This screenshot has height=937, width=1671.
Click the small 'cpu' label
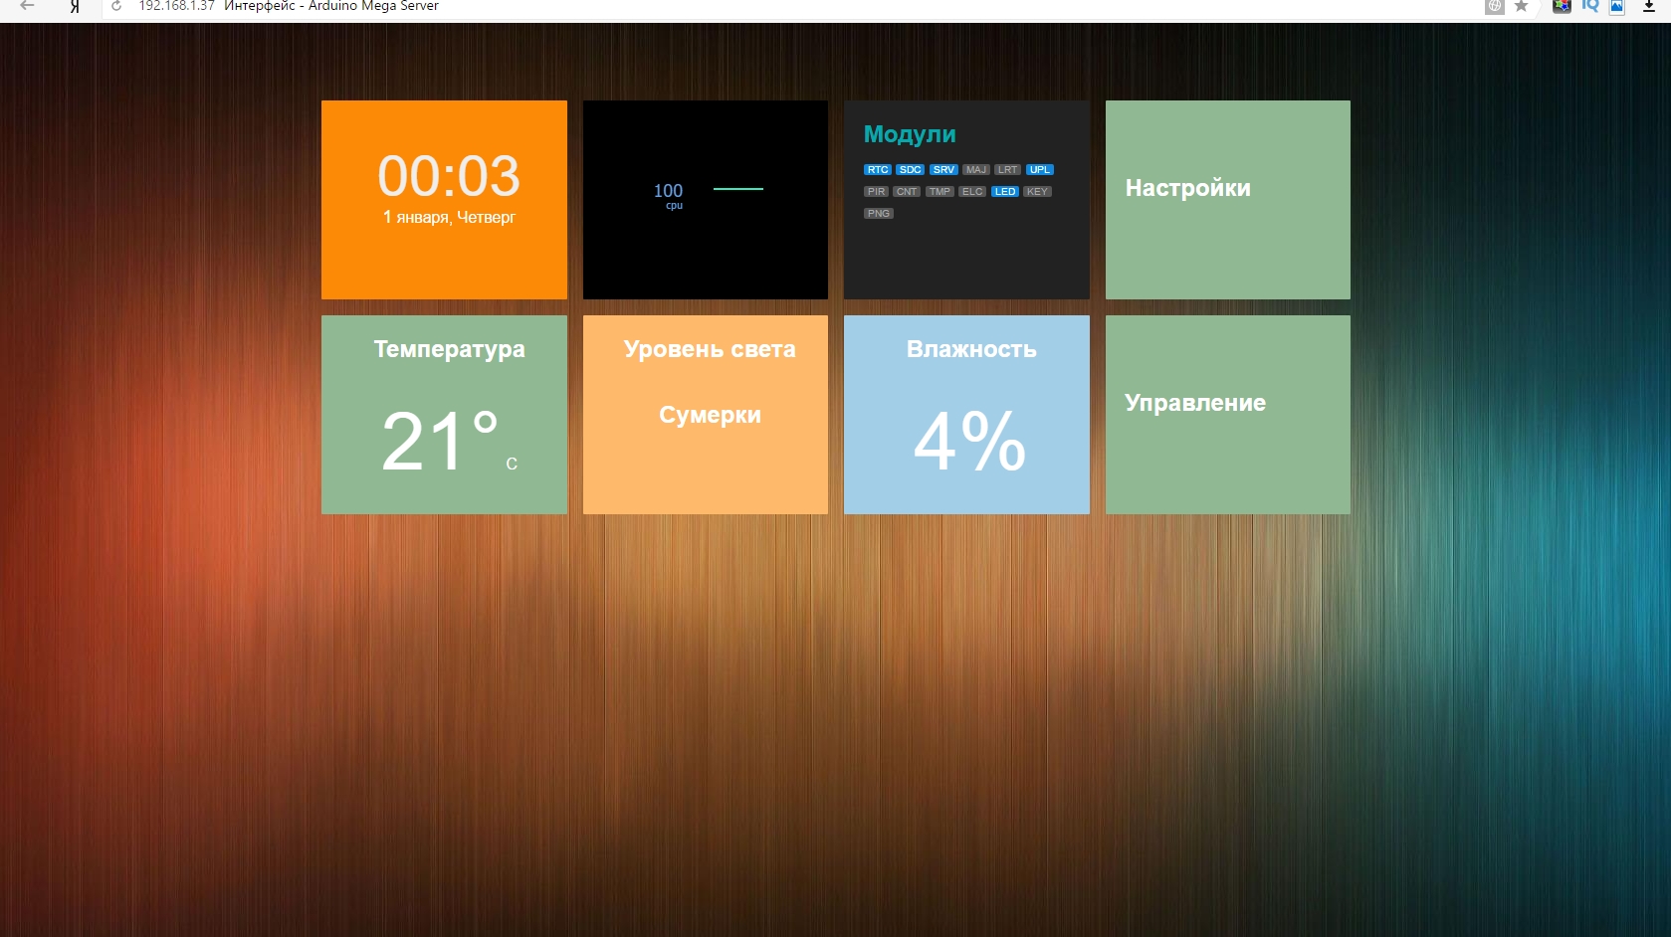tap(675, 206)
